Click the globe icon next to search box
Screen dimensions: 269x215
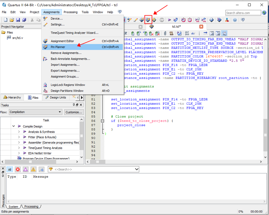pos(264,13)
